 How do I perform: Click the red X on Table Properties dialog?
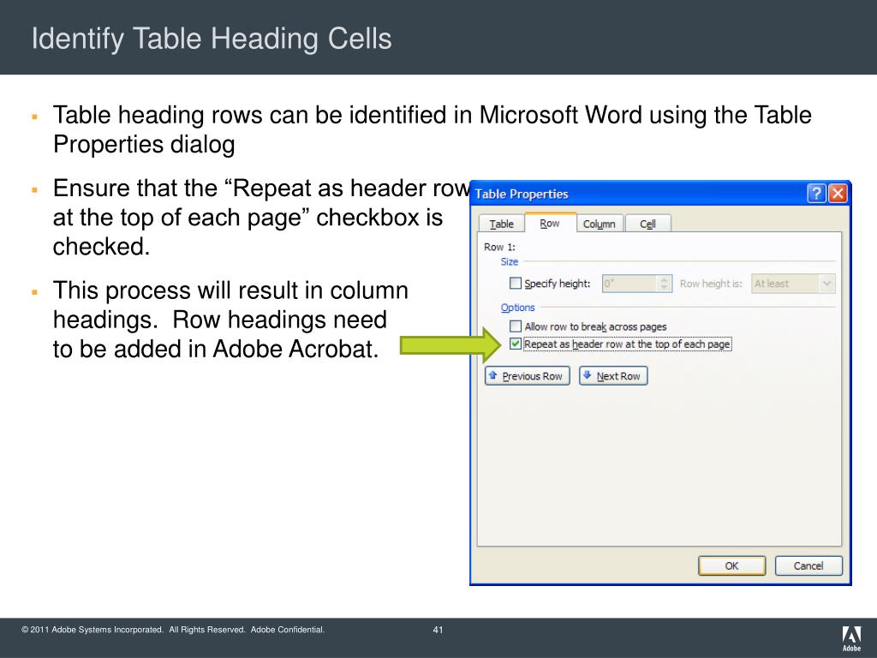(837, 194)
